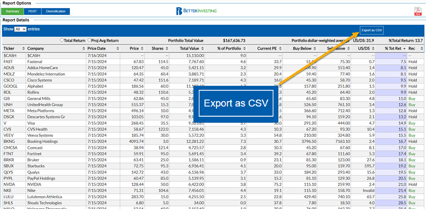Click the Visa company cell
The width and height of the screenshot is (426, 209).
[x=56, y=123]
